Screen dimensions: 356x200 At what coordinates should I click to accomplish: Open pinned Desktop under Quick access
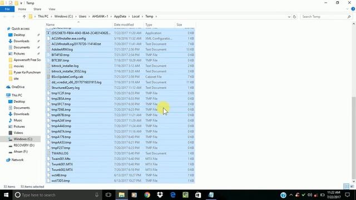tap(19, 35)
